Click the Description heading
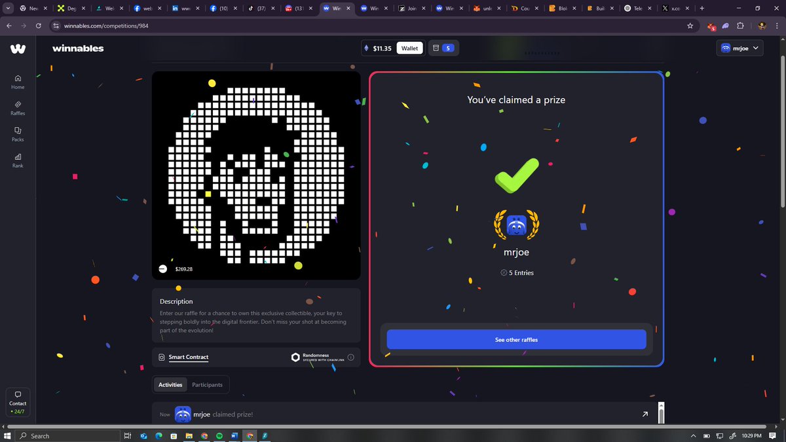The width and height of the screenshot is (786, 442). (176, 301)
